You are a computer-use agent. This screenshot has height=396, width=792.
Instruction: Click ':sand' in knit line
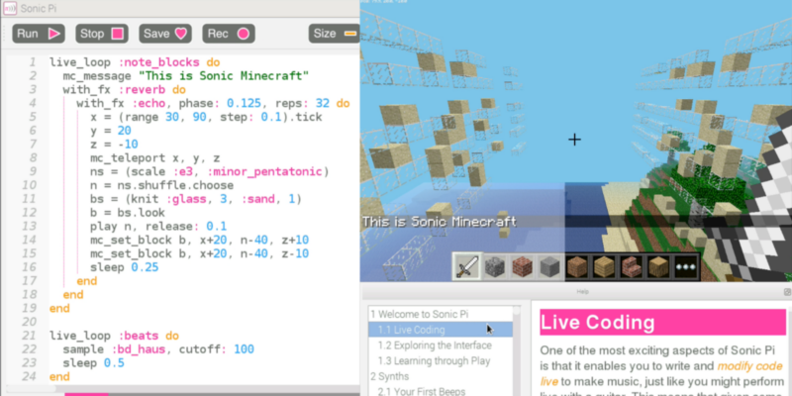(x=260, y=199)
